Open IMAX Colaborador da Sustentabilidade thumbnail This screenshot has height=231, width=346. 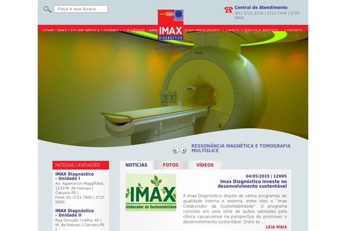pos(151,192)
